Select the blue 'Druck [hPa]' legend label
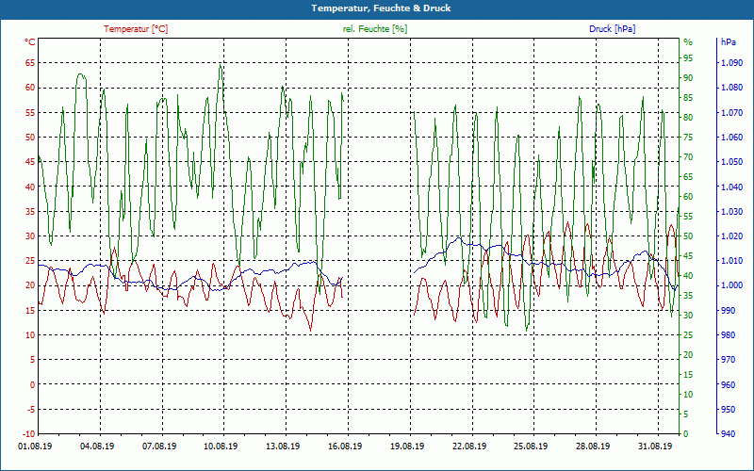The image size is (754, 471). click(612, 29)
